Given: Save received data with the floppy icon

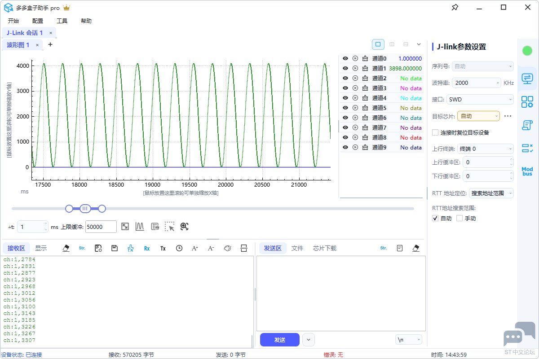Looking at the screenshot, I should coord(115,248).
